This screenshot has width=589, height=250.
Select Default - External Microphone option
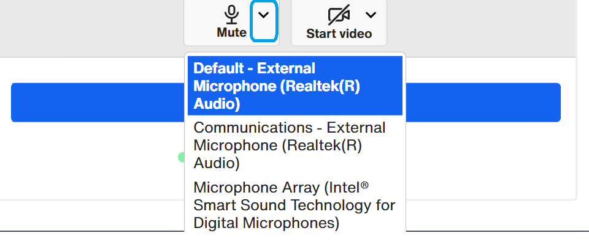click(x=295, y=86)
